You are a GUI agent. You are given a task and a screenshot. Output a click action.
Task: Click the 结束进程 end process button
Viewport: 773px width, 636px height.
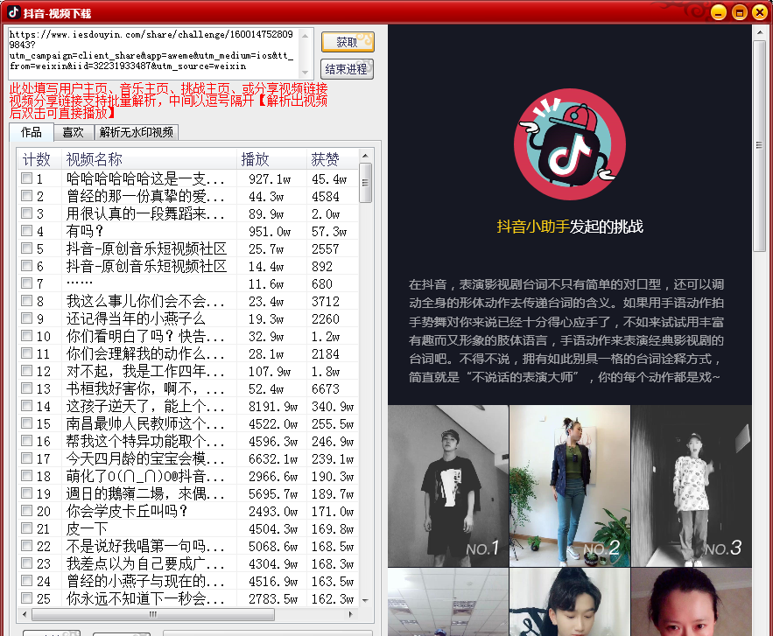(347, 69)
